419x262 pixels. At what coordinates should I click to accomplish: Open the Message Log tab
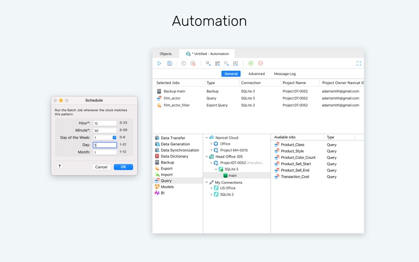click(x=285, y=74)
